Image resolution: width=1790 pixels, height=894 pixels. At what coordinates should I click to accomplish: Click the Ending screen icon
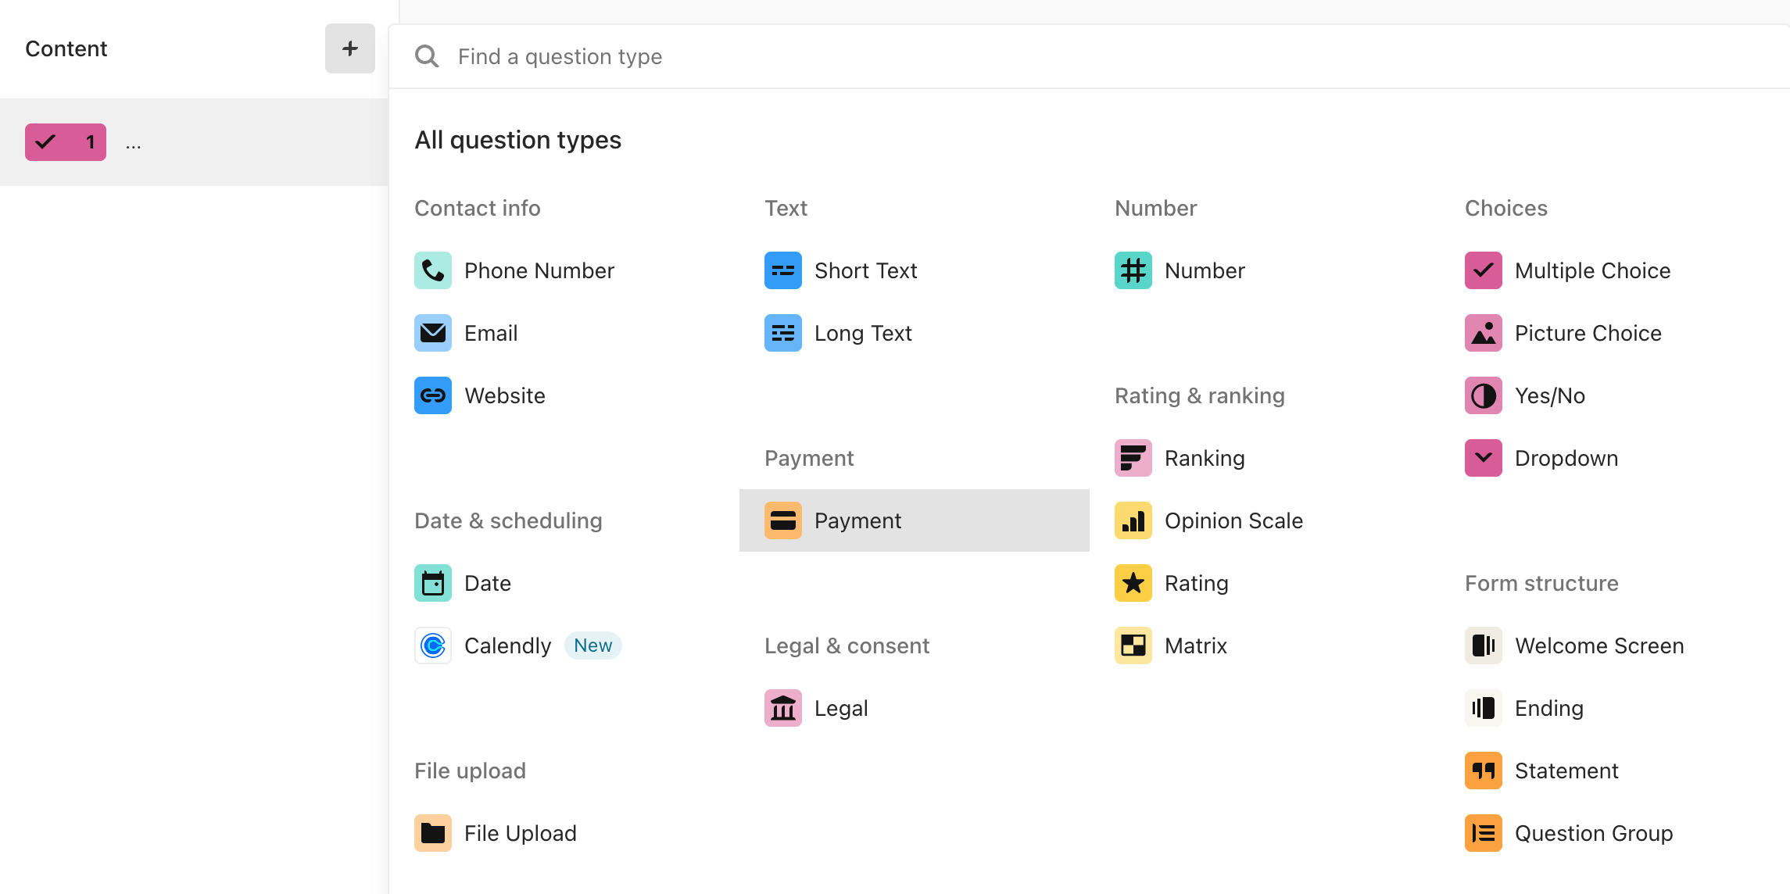pyautogui.click(x=1483, y=708)
